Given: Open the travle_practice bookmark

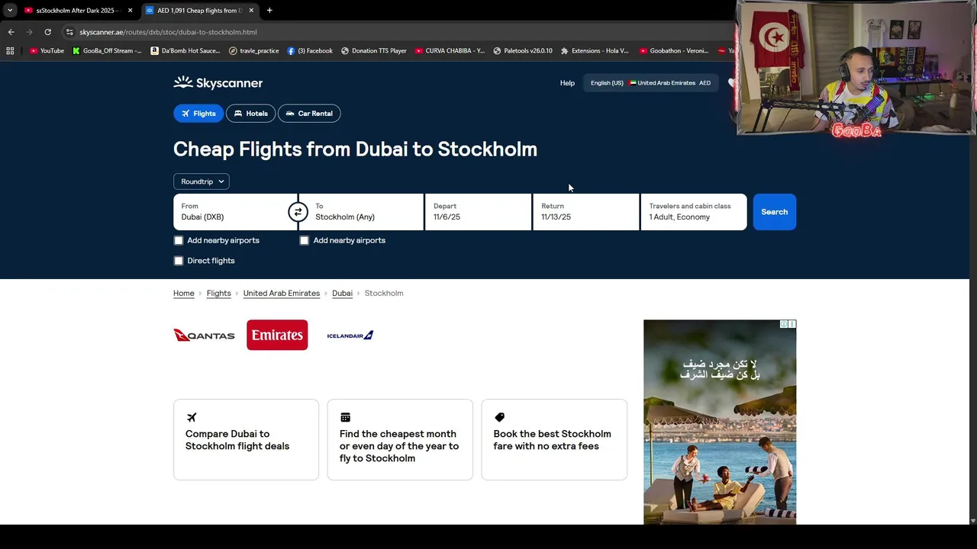Looking at the screenshot, I should (x=254, y=51).
